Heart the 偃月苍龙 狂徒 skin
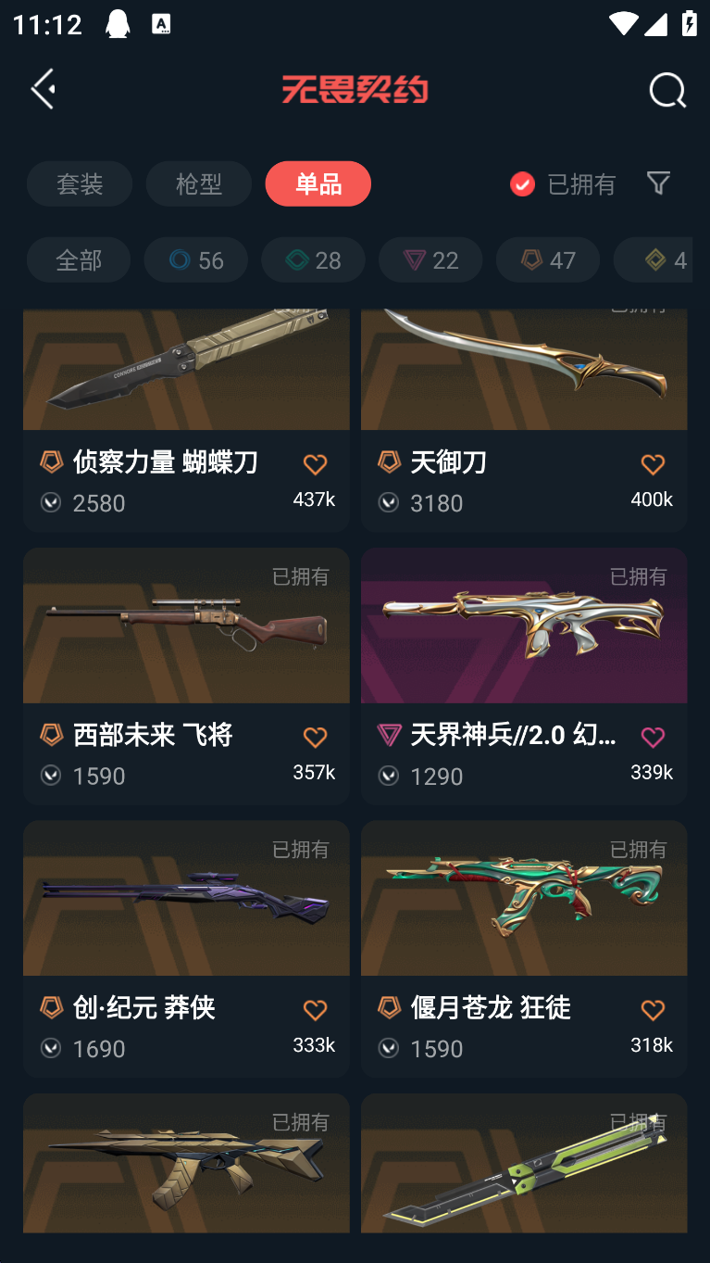 coord(653,1009)
